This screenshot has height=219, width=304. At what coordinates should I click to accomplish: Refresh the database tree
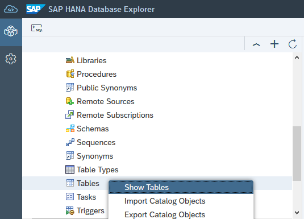click(x=293, y=44)
